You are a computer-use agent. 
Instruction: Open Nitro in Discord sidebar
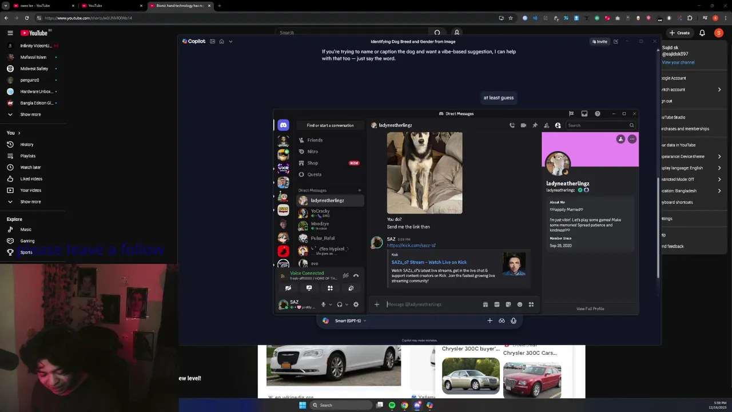(329, 151)
